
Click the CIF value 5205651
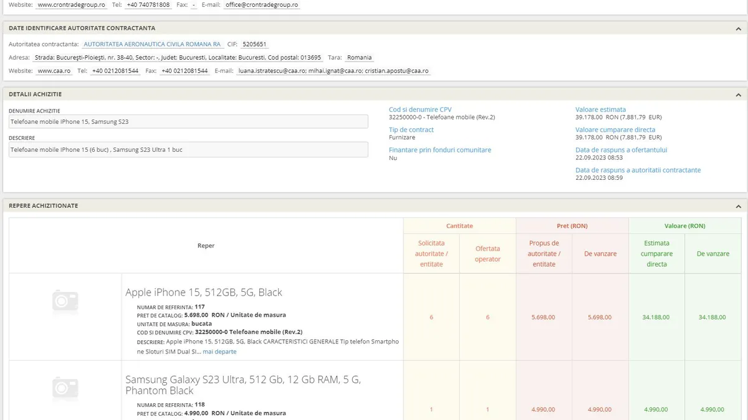tap(254, 44)
